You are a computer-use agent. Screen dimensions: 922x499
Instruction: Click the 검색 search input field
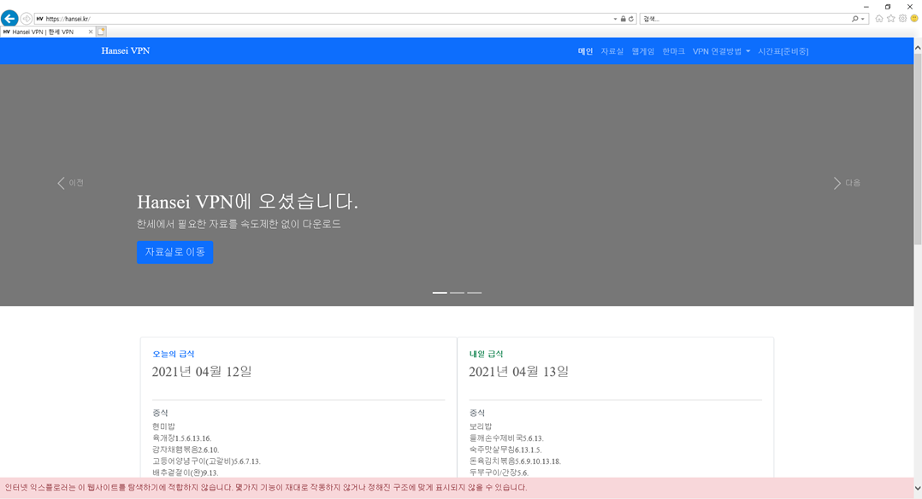pos(744,19)
